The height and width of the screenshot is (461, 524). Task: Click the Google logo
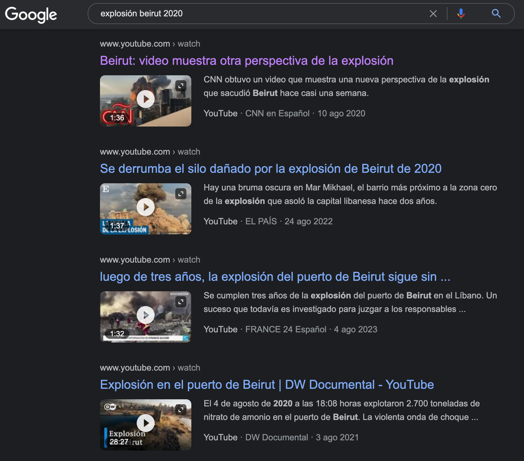[31, 14]
